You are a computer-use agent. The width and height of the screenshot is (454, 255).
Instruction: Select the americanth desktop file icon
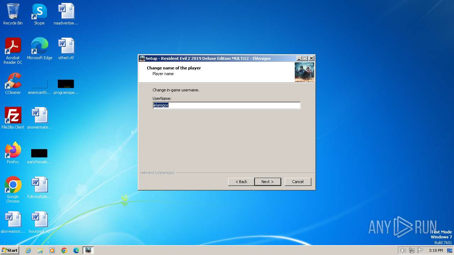[39, 87]
